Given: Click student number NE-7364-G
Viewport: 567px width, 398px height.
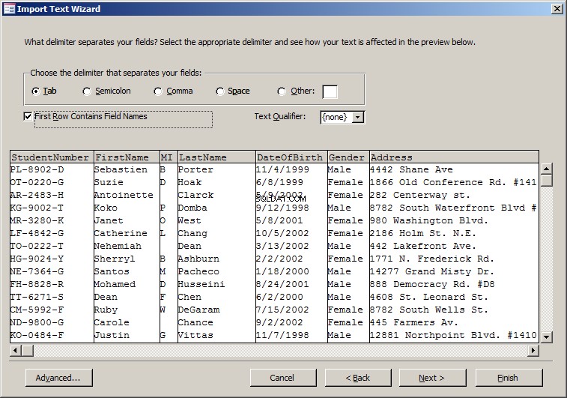Looking at the screenshot, I should click(x=37, y=271).
